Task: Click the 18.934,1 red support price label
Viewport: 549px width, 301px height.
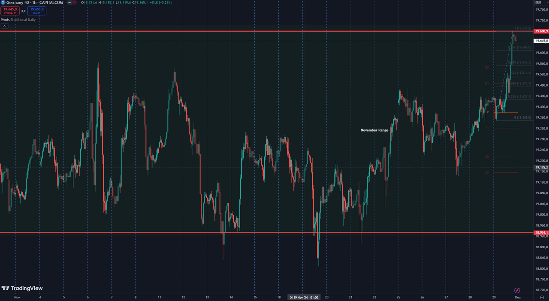Action: coord(541,233)
